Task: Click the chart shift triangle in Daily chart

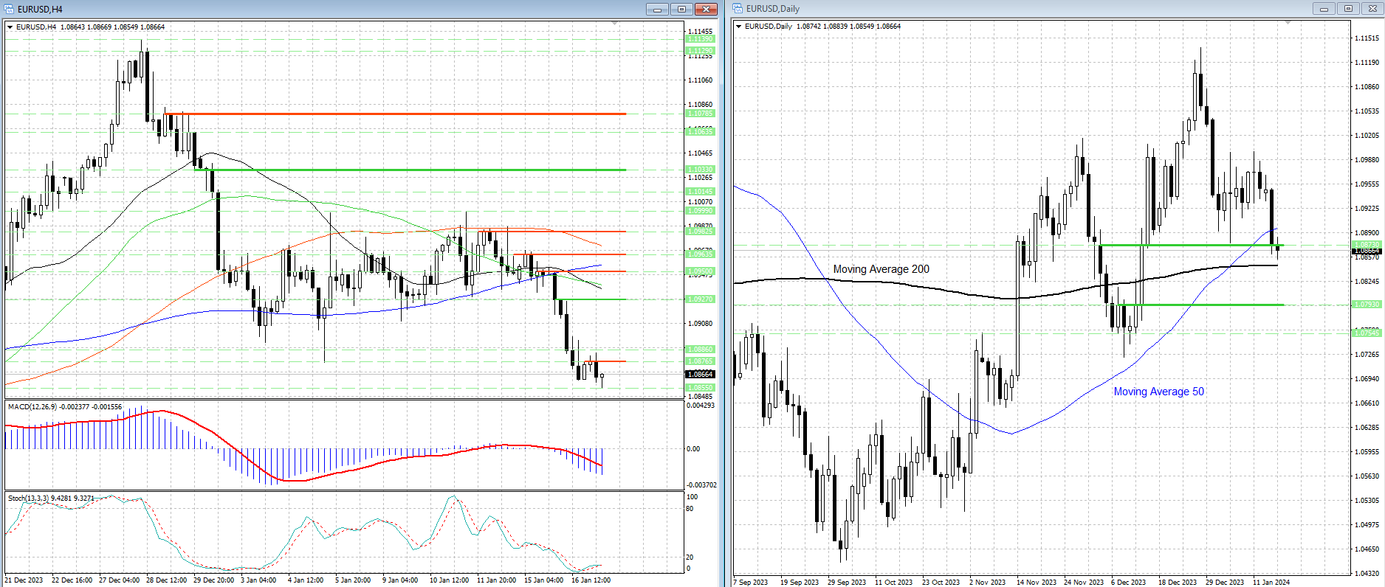Action: (1288, 23)
